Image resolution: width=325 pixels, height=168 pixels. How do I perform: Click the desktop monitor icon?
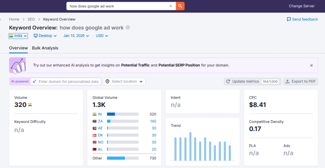[36, 36]
